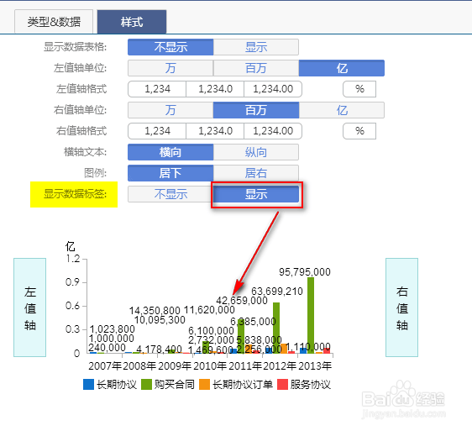Place 图例 at 居下
472x431 pixels.
(170, 173)
